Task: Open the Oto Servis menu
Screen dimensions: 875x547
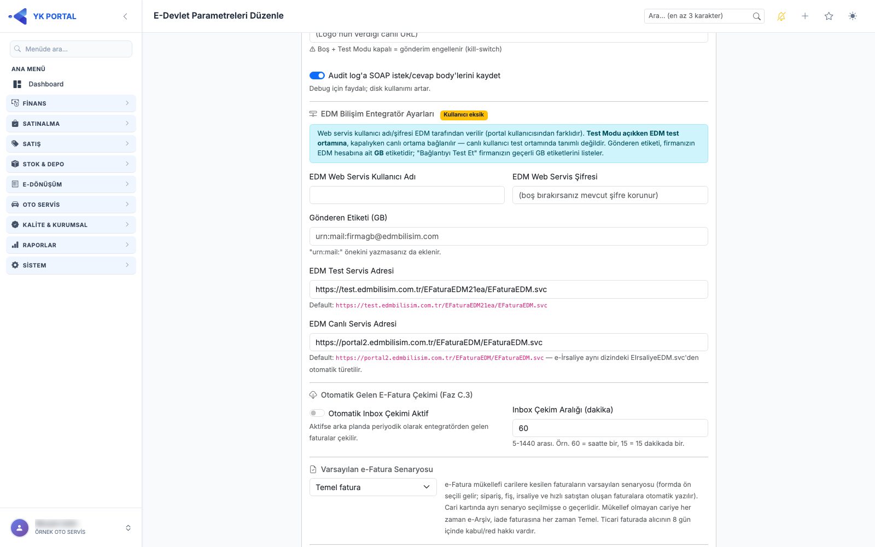Action: click(71, 204)
